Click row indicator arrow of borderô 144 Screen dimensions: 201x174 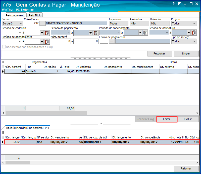point(3,71)
